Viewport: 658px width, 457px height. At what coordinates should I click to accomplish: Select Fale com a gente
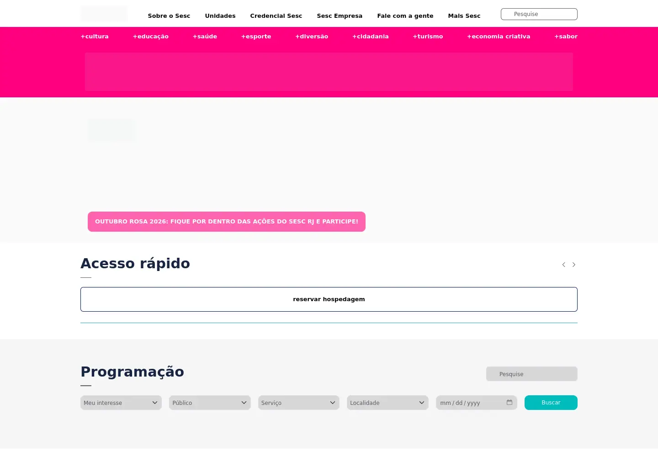pos(405,16)
